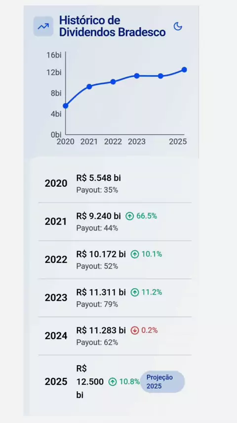Select the 2023 data point on the chart
This screenshot has height=423, width=237.
point(137,76)
